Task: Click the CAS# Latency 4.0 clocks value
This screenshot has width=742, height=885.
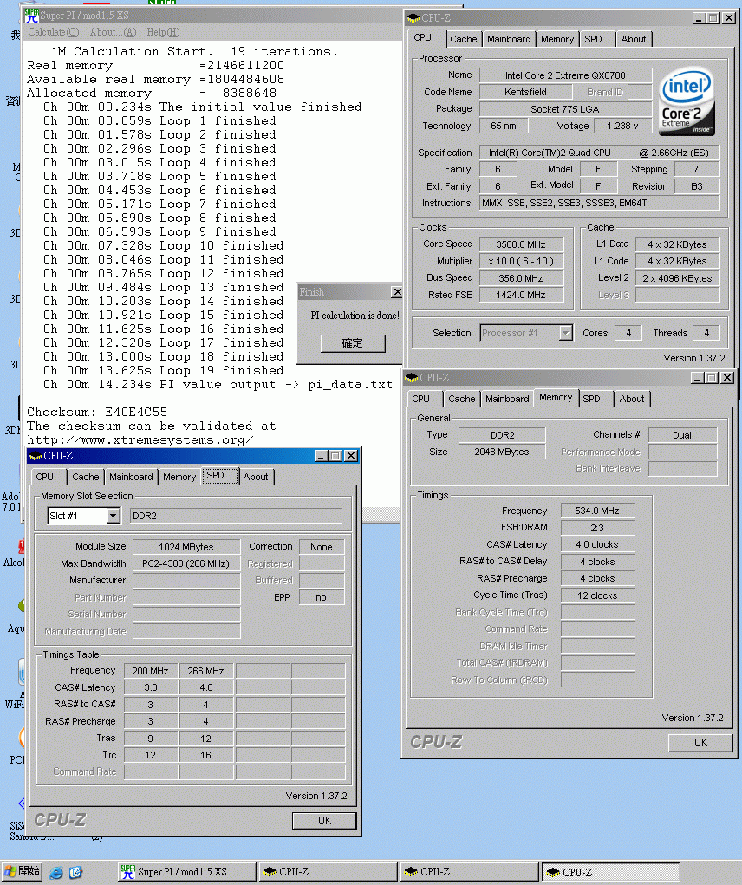Action: [x=597, y=544]
